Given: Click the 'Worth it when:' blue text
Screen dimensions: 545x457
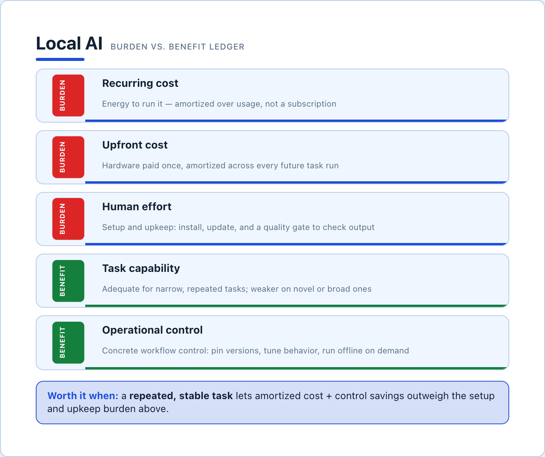Looking at the screenshot, I should coord(83,396).
